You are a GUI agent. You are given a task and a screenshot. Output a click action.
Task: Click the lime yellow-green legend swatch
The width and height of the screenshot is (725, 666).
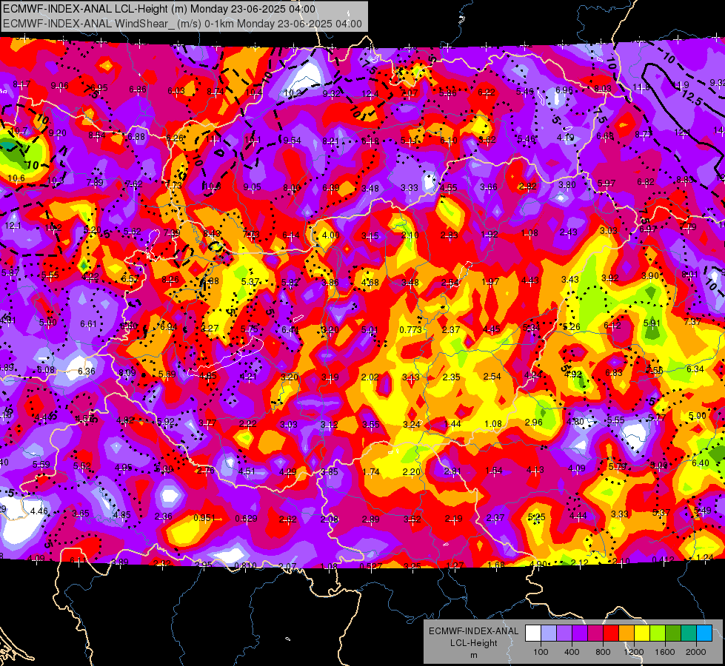click(658, 633)
